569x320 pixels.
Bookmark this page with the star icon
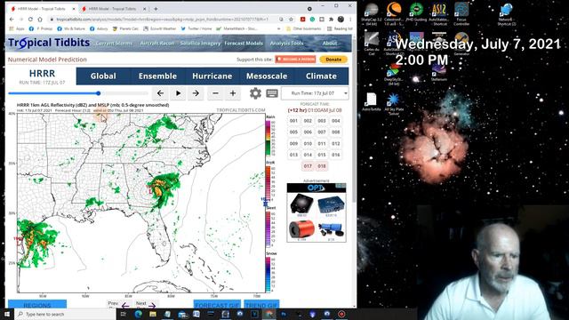(291, 20)
